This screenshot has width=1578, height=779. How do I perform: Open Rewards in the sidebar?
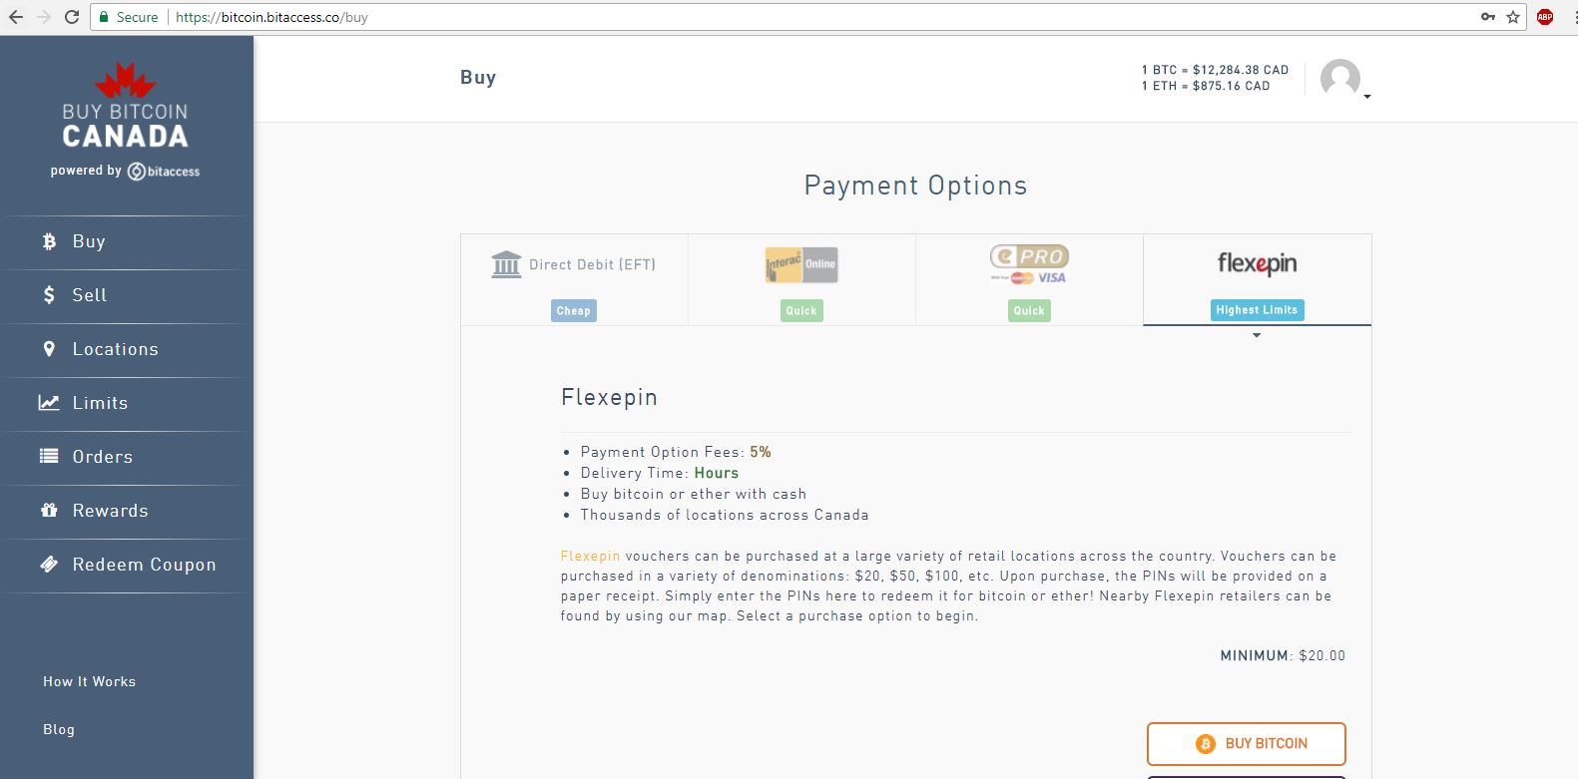click(x=127, y=512)
